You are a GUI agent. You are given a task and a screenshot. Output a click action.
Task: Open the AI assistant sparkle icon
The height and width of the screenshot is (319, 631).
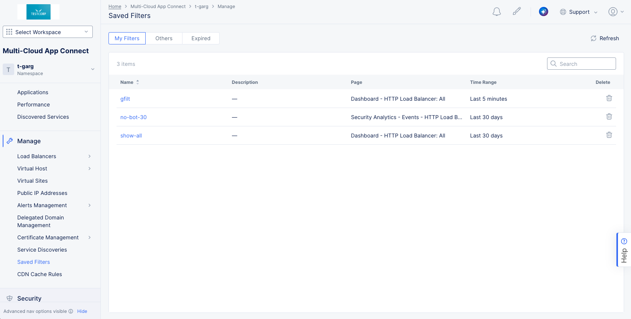[x=543, y=12]
